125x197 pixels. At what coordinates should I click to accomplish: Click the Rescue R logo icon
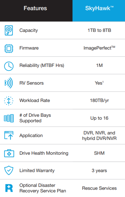(9, 188)
